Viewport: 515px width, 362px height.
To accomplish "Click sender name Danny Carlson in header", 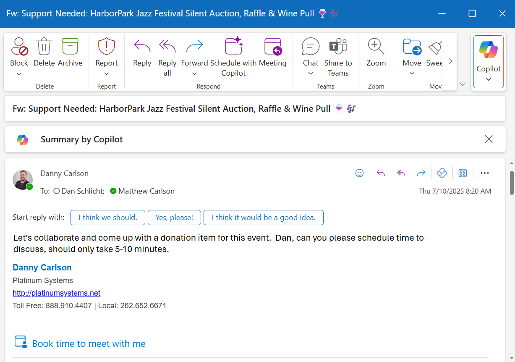I will coord(64,173).
